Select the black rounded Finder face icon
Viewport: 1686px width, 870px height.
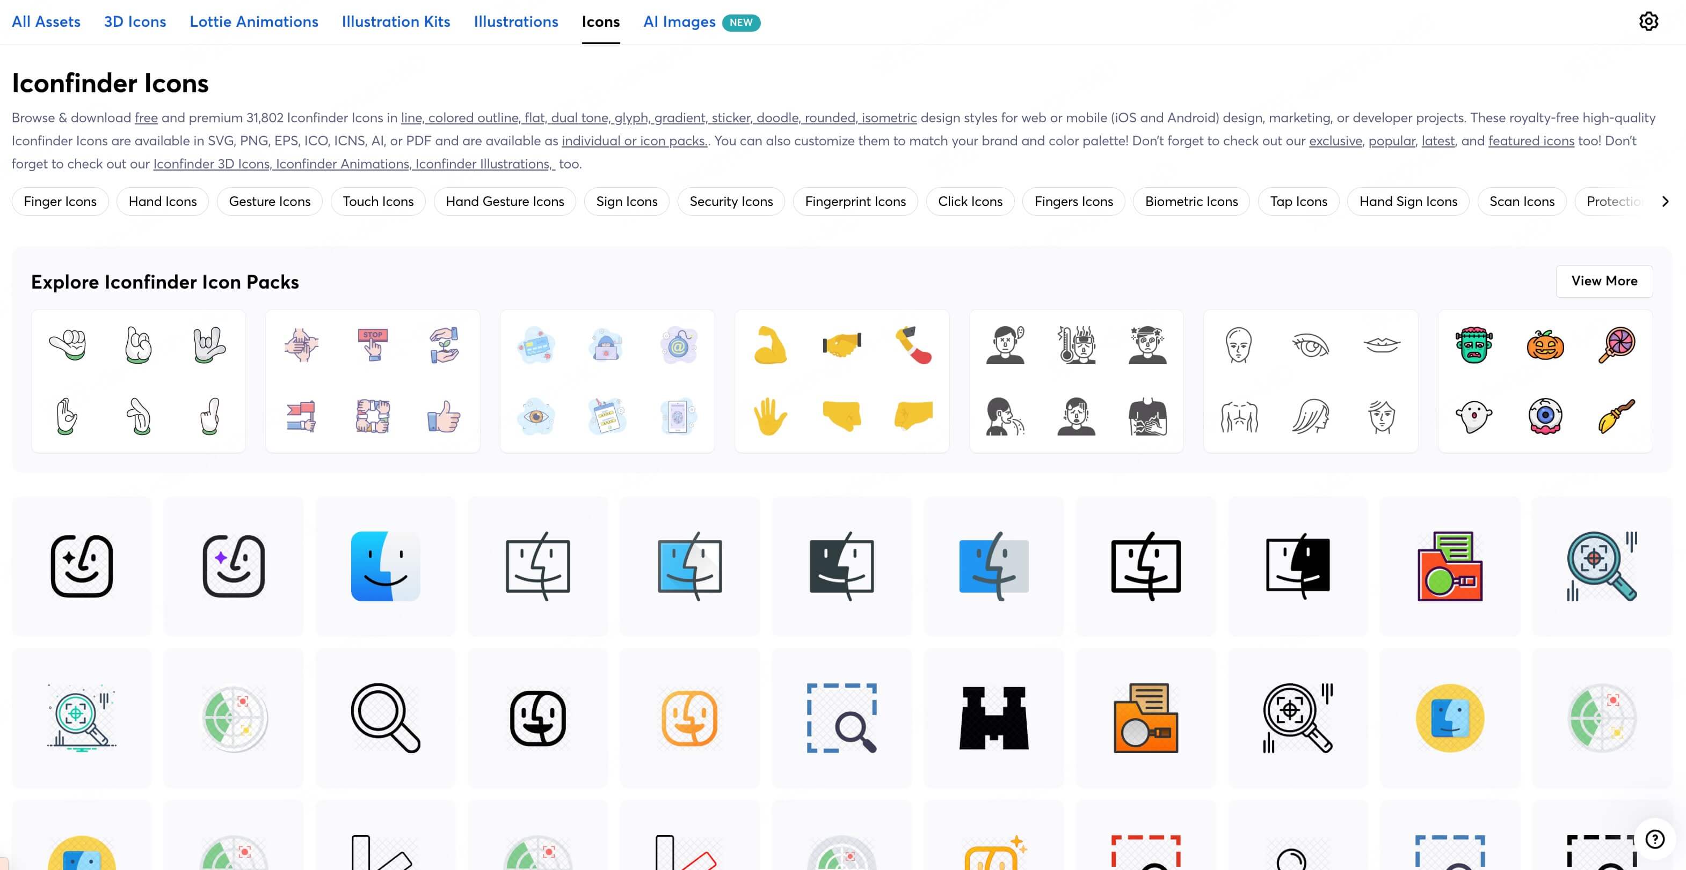tap(537, 718)
